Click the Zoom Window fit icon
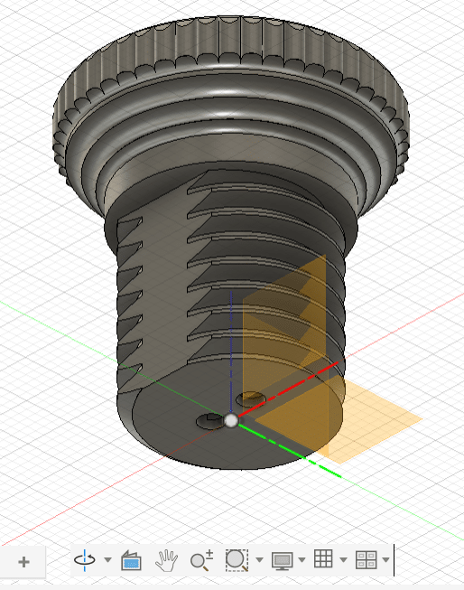 (x=237, y=560)
